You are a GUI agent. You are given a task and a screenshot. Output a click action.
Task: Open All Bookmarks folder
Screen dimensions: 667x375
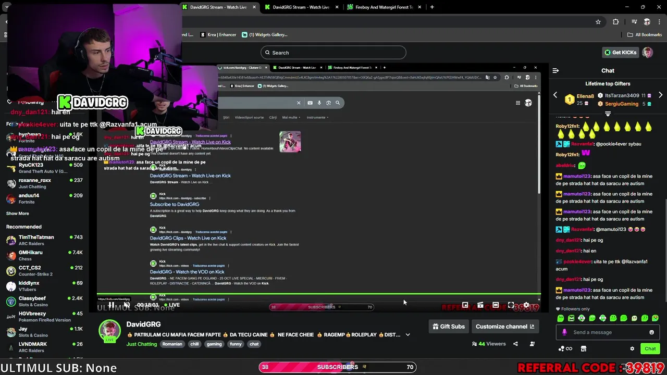(x=644, y=35)
